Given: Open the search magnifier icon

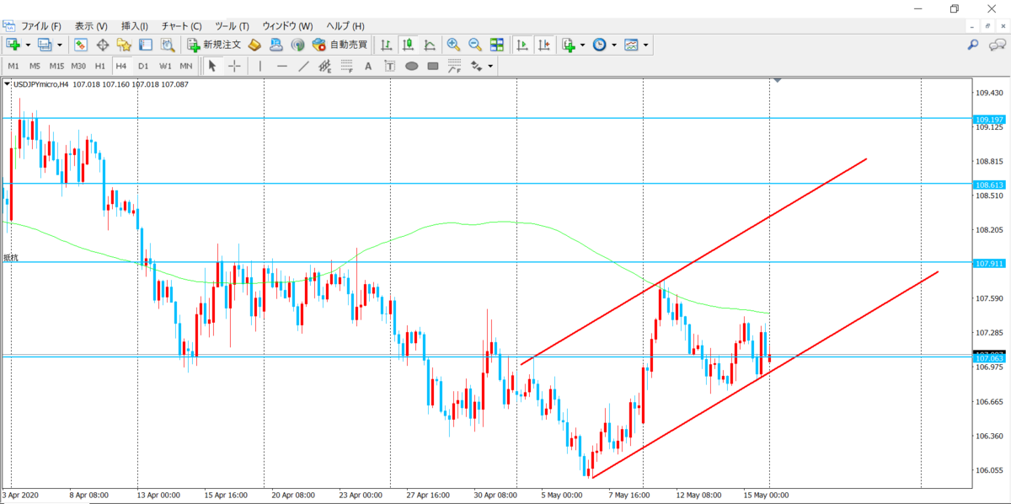Looking at the screenshot, I should coord(973,45).
